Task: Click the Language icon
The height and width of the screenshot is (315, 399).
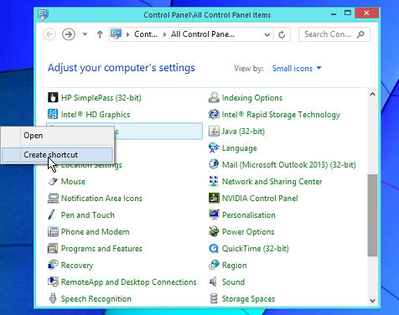Action: tap(214, 148)
